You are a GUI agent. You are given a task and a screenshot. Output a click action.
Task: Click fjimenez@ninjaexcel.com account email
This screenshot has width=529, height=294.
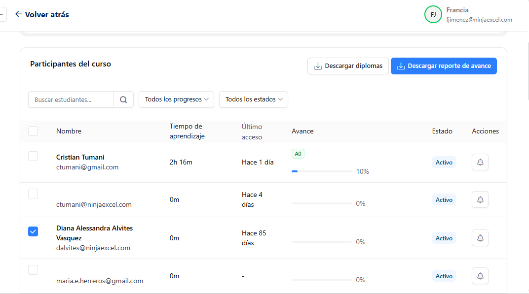click(x=479, y=20)
